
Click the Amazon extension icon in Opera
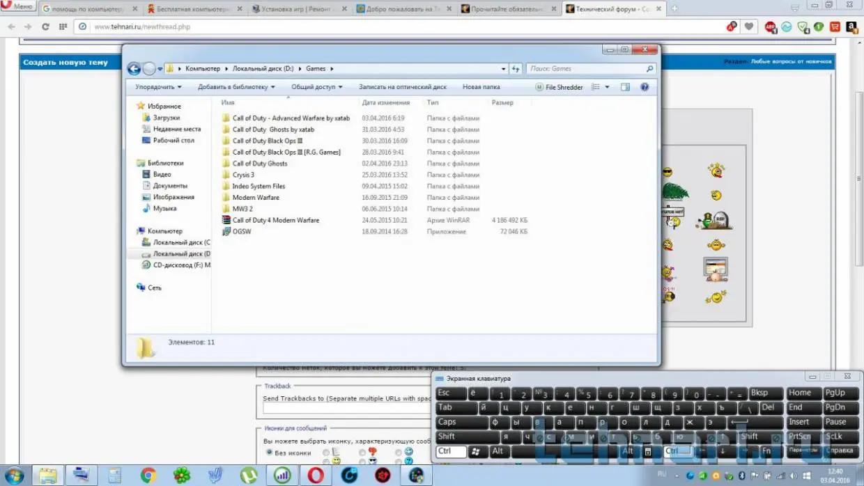[x=851, y=27]
